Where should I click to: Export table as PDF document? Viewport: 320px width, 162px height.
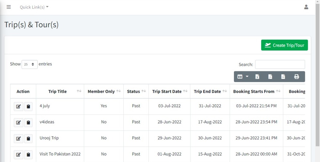coord(270,77)
